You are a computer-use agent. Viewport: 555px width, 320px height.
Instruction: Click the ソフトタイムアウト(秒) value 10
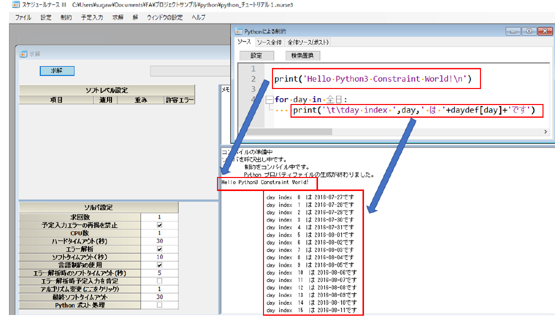pos(159,257)
